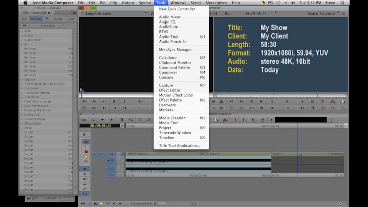Click the speaker icon left of the audio meter
Viewport: 368px width, 207px height.
tap(271, 120)
